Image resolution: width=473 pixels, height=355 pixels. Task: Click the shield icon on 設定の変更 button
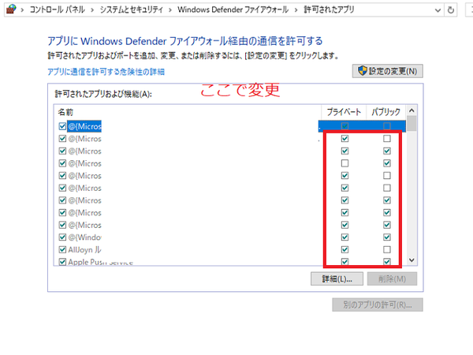[x=362, y=71]
